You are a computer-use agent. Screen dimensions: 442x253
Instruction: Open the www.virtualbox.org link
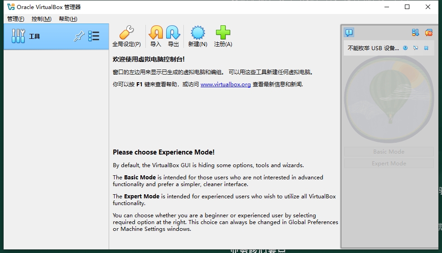tap(226, 84)
